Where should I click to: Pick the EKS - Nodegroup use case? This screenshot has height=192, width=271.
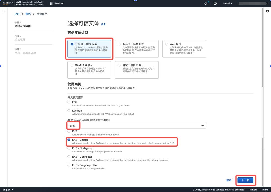click(69, 148)
